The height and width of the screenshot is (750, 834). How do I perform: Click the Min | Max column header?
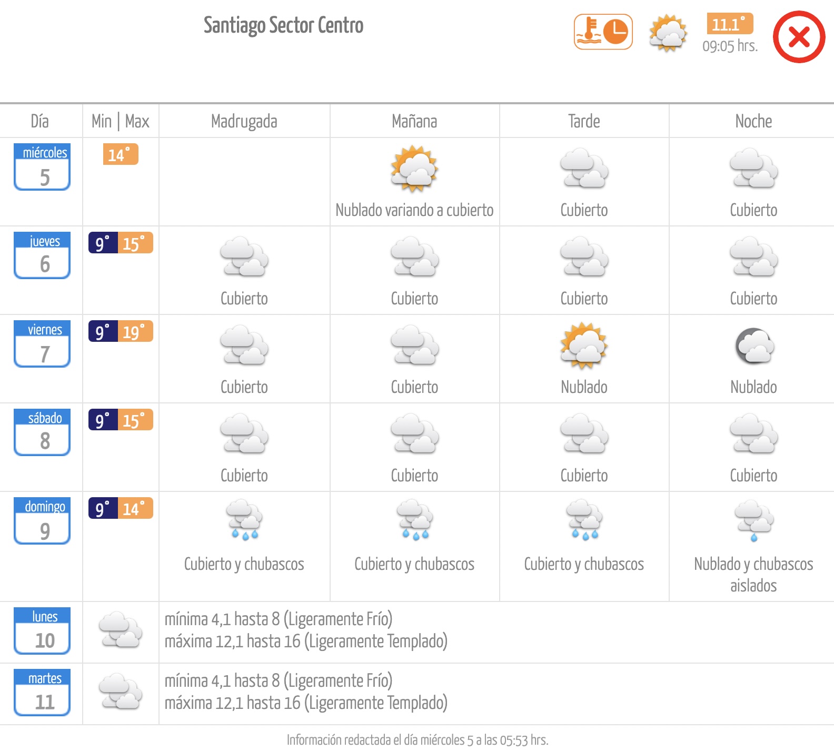[x=121, y=121]
